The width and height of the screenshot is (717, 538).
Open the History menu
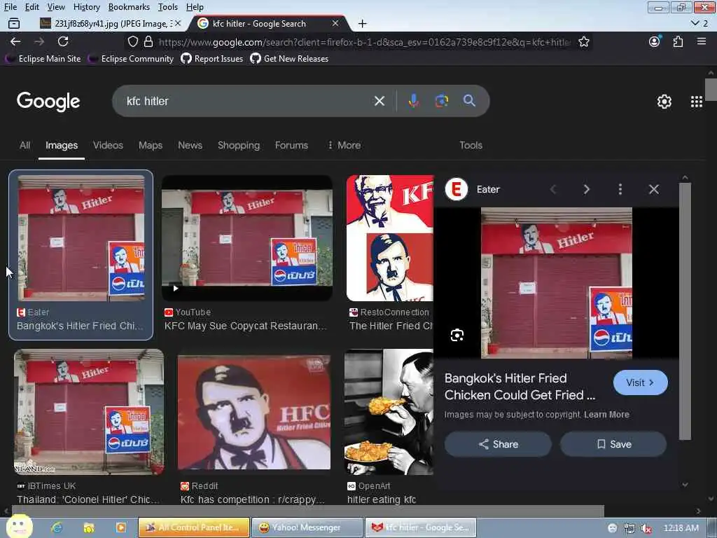point(86,7)
